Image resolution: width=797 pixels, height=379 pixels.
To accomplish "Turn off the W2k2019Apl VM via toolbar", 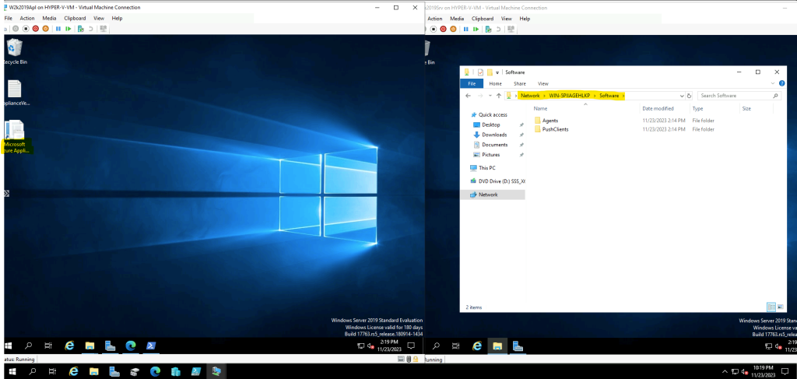I will 26,29.
